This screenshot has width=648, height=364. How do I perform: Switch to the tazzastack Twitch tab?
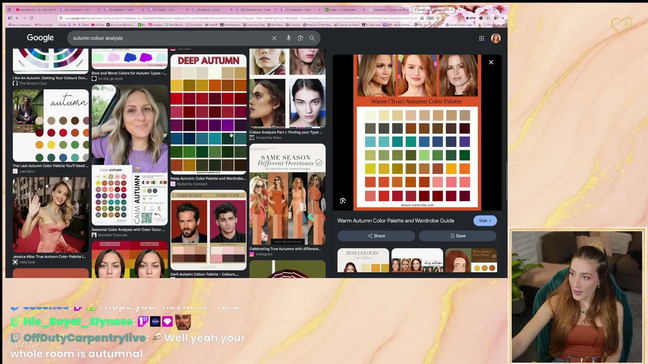point(124,10)
